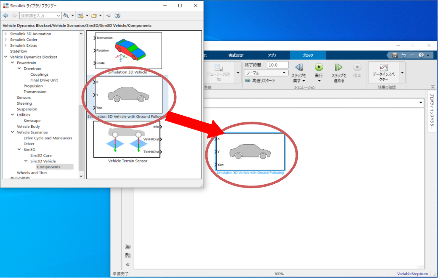Click the back arrow in Library Browser toolbar
Image resolution: width=438 pixels, height=278 pixels.
click(x=5, y=16)
